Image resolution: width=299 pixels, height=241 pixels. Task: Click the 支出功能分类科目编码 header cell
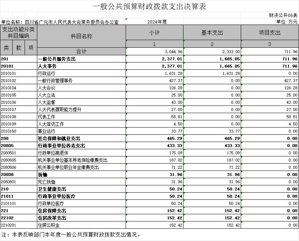[x=18, y=33]
